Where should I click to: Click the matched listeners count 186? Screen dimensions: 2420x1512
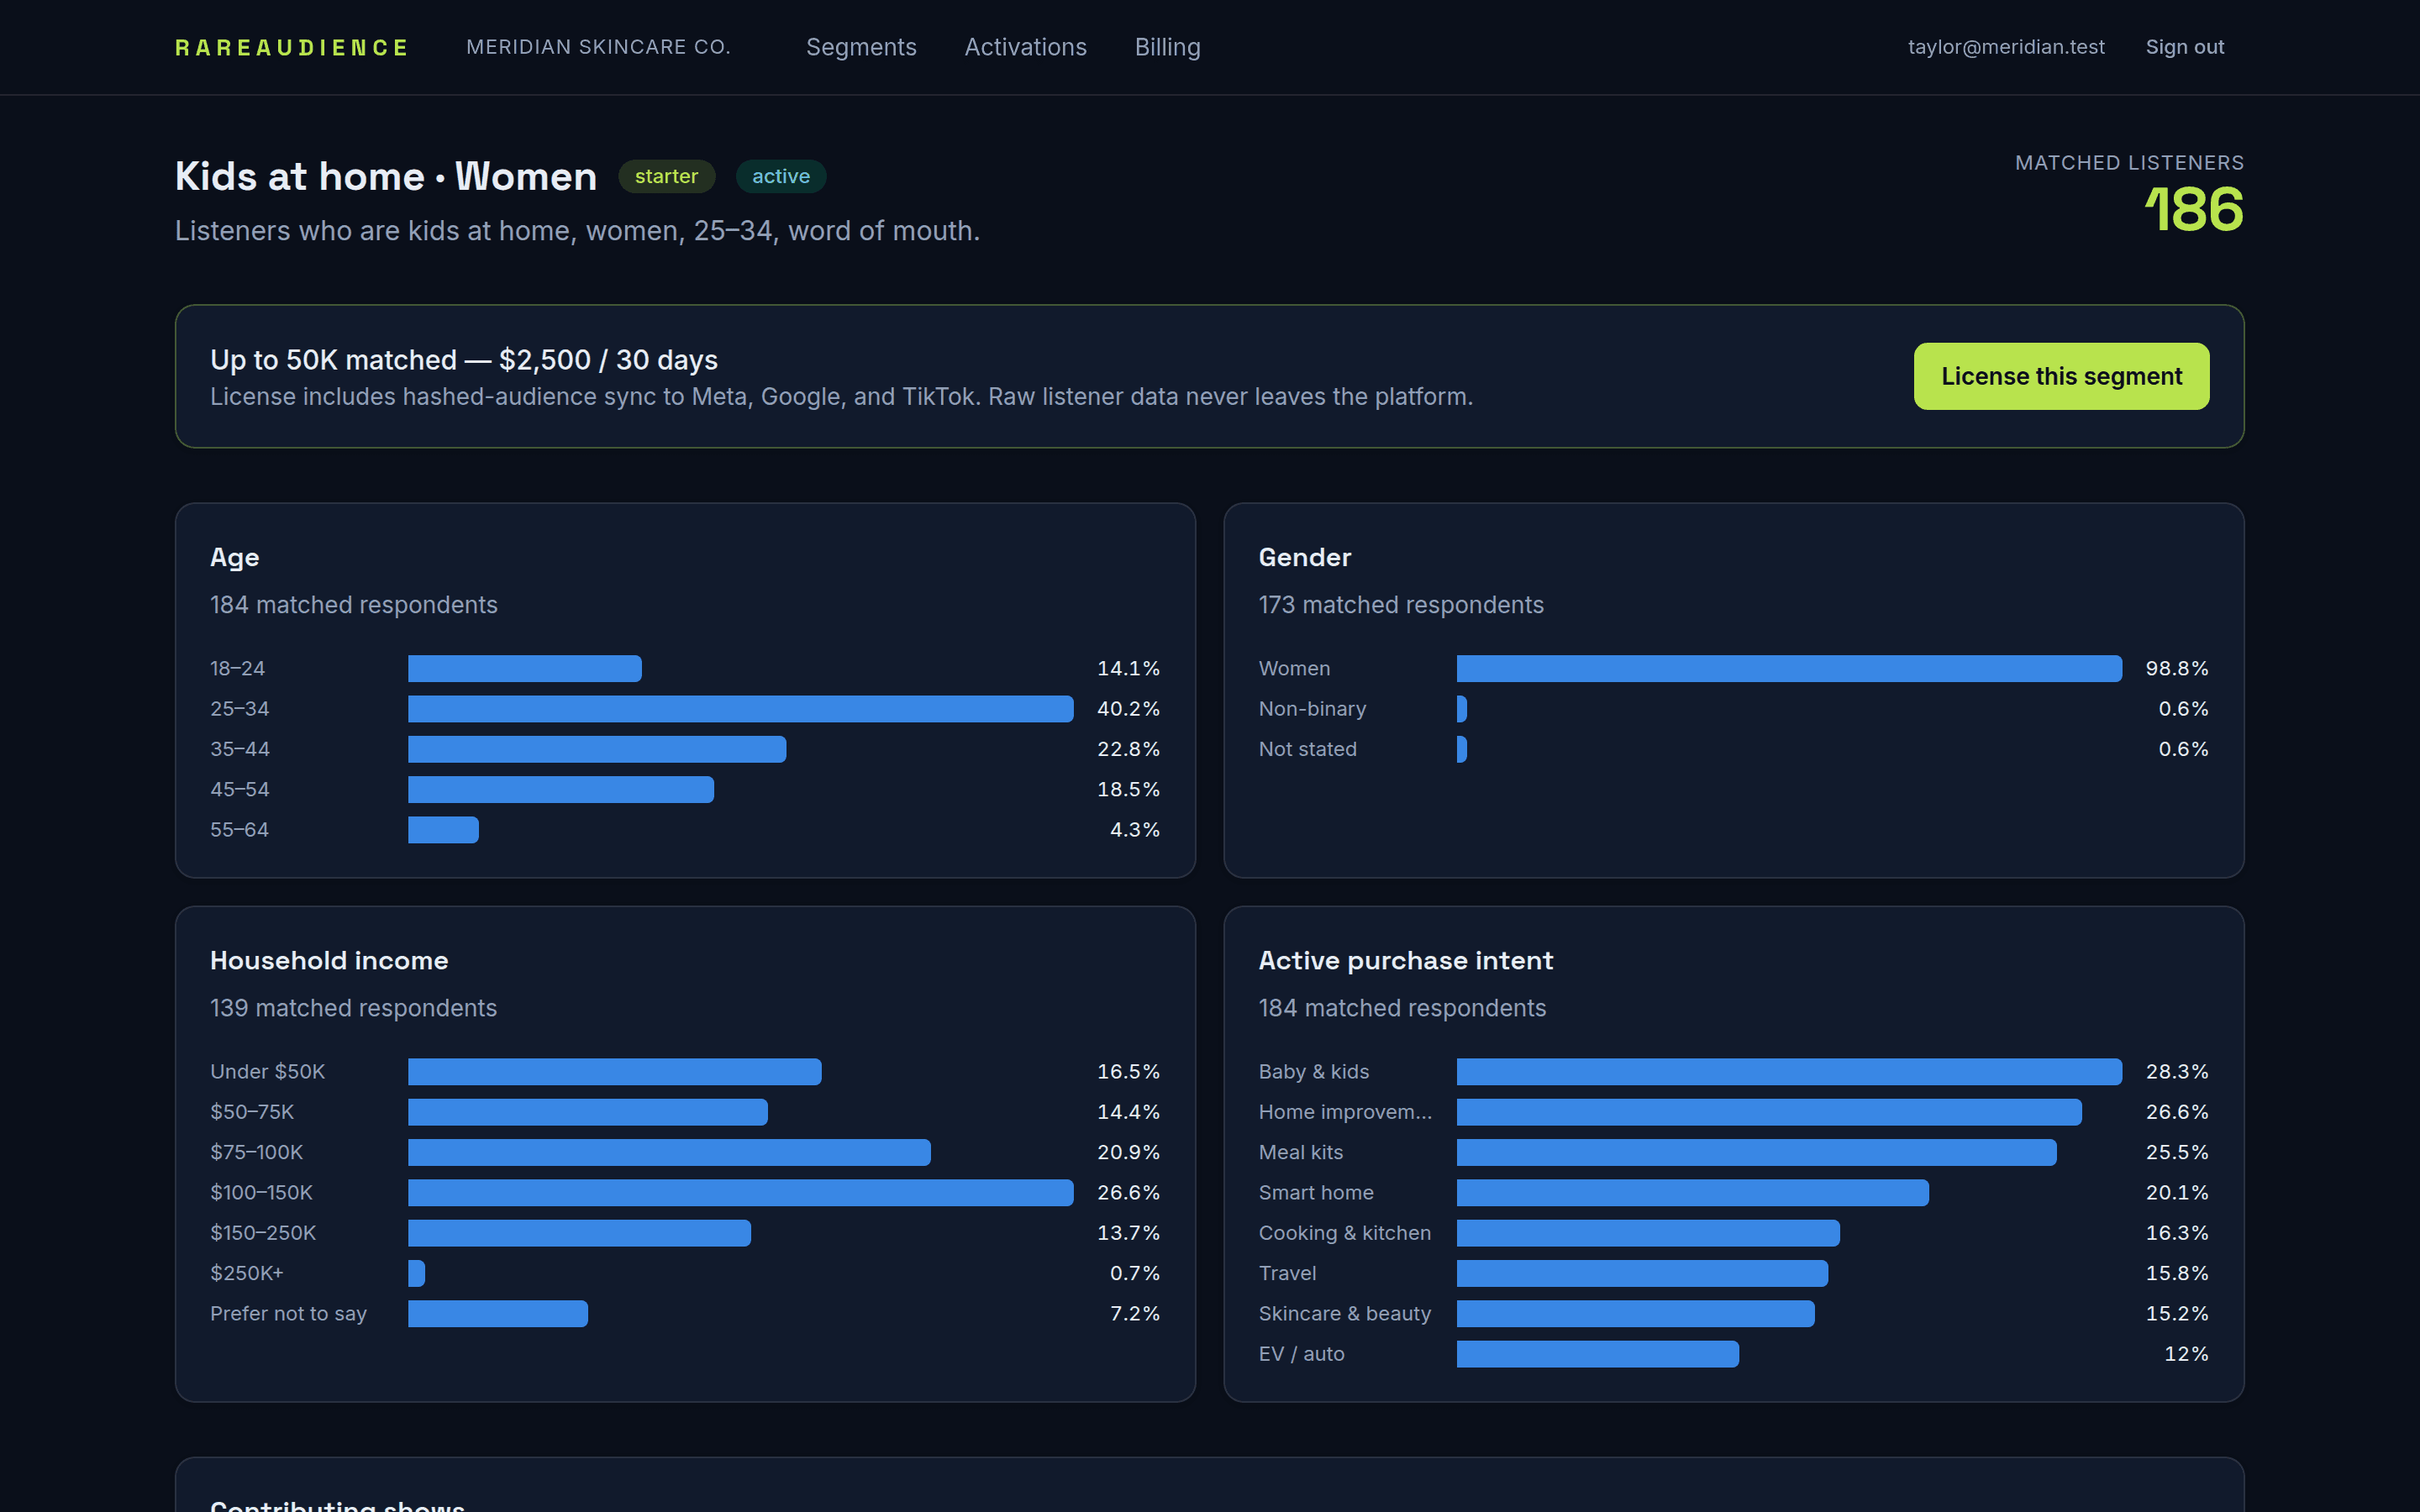[2193, 209]
